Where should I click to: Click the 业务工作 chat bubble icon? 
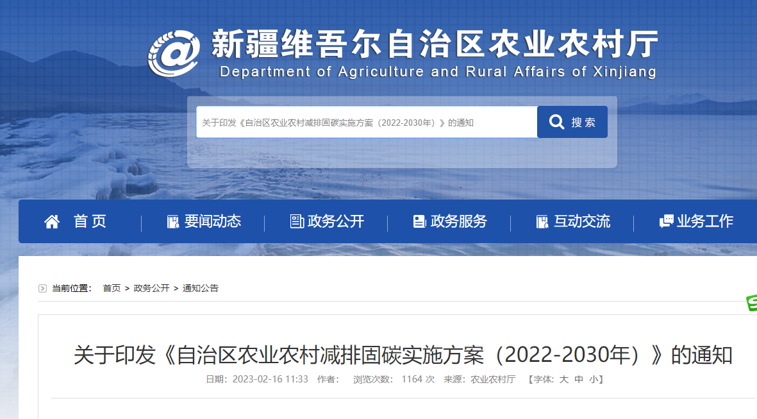coord(666,221)
